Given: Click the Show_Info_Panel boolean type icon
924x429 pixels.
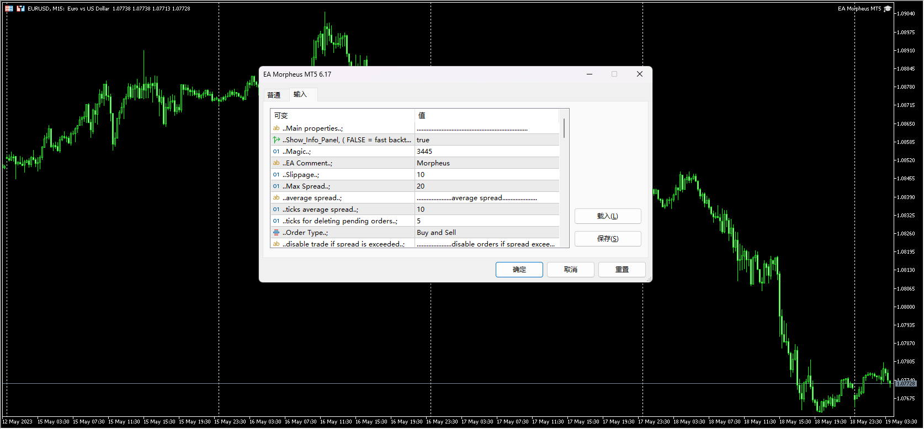Looking at the screenshot, I should (276, 140).
